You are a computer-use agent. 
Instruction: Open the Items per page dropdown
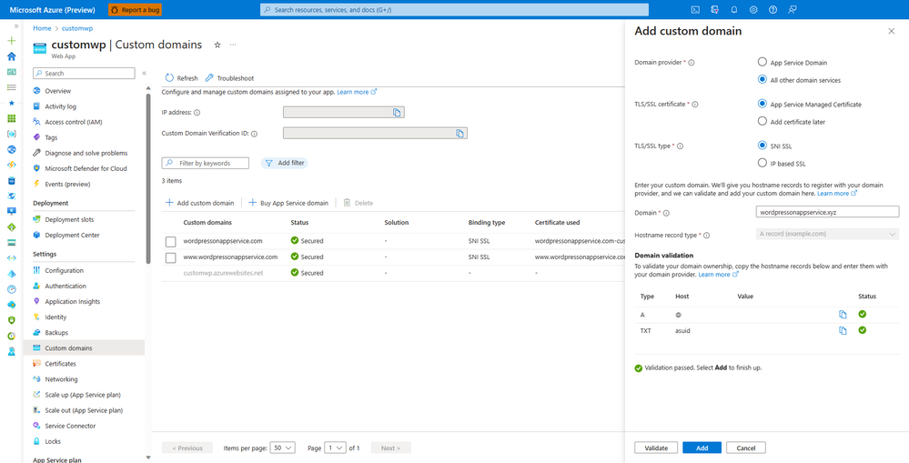284,448
